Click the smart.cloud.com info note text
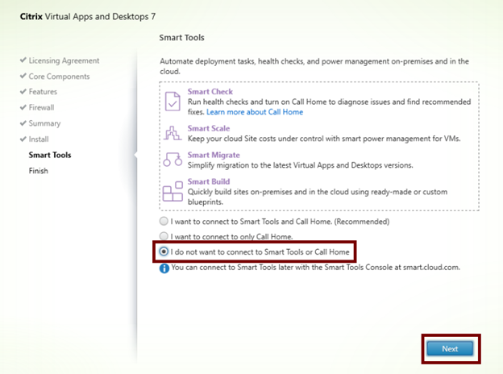Viewport: 503px width, 374px height. [x=316, y=267]
